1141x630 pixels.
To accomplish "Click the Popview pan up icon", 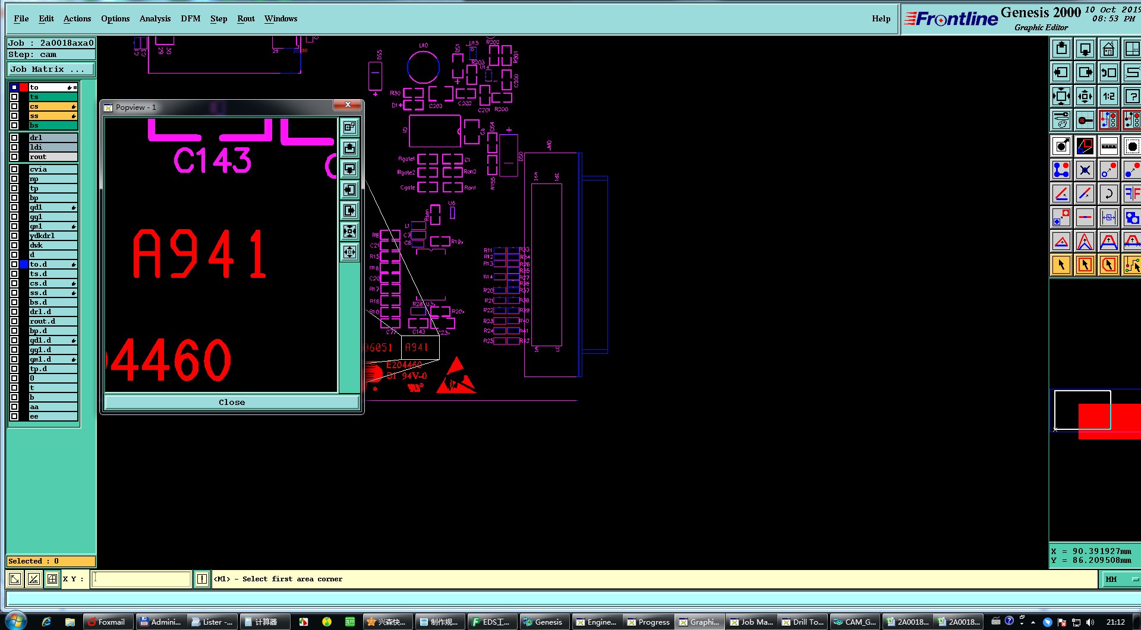I will (350, 148).
